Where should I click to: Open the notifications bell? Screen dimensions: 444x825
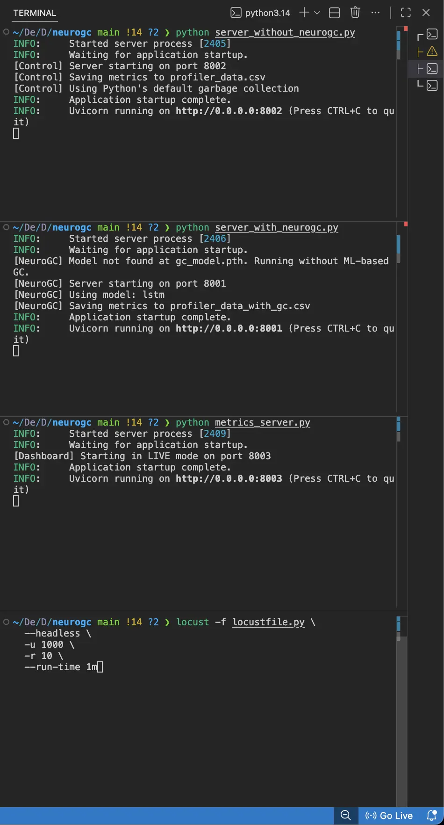pos(432,815)
